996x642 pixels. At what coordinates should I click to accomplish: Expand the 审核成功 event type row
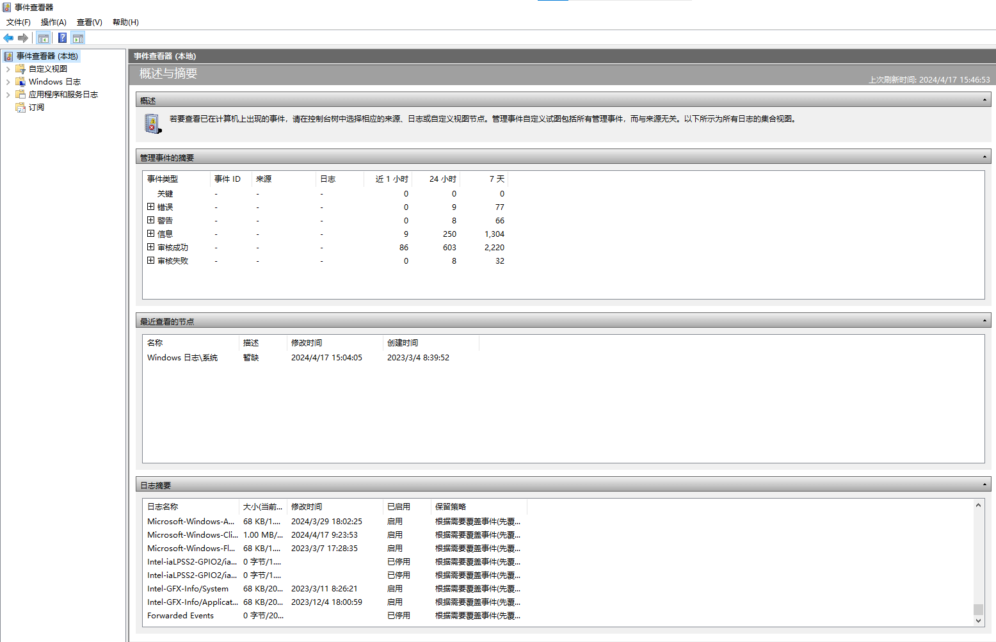point(151,247)
